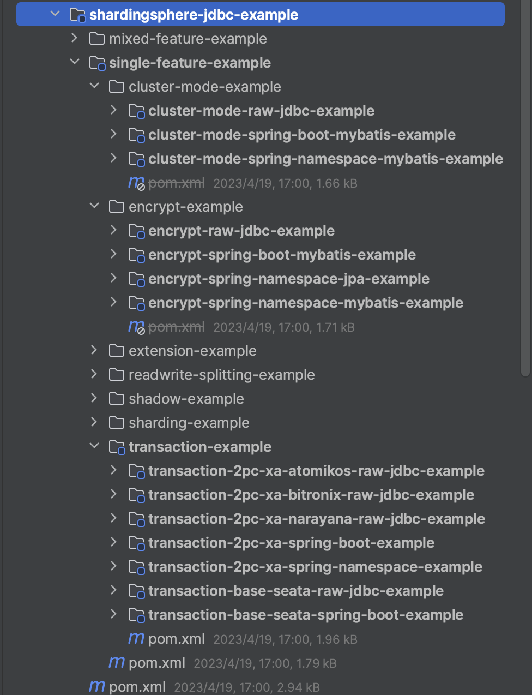Select the shadow-example folder
The height and width of the screenshot is (695, 532).
[186, 398]
